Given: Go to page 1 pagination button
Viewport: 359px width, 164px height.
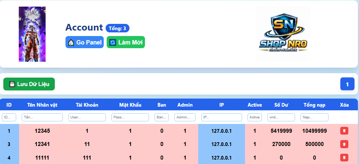Looking at the screenshot, I should coord(347,84).
